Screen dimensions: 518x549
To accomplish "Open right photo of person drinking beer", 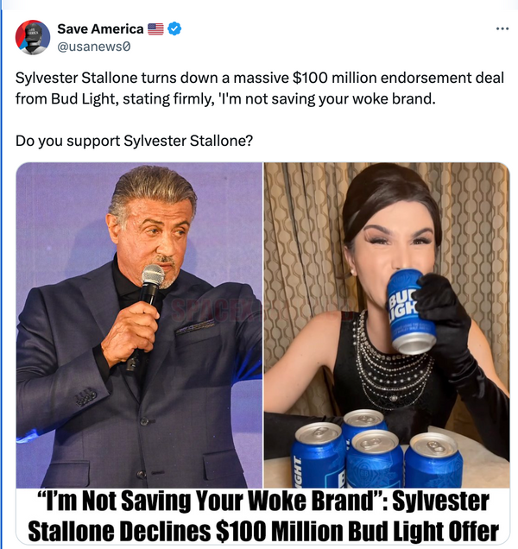I will tap(387, 325).
